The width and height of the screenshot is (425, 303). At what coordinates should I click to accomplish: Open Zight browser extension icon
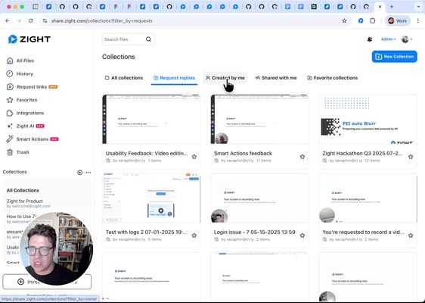click(x=361, y=20)
